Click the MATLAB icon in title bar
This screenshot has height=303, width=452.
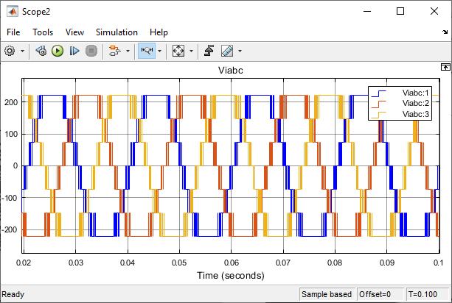coord(13,12)
